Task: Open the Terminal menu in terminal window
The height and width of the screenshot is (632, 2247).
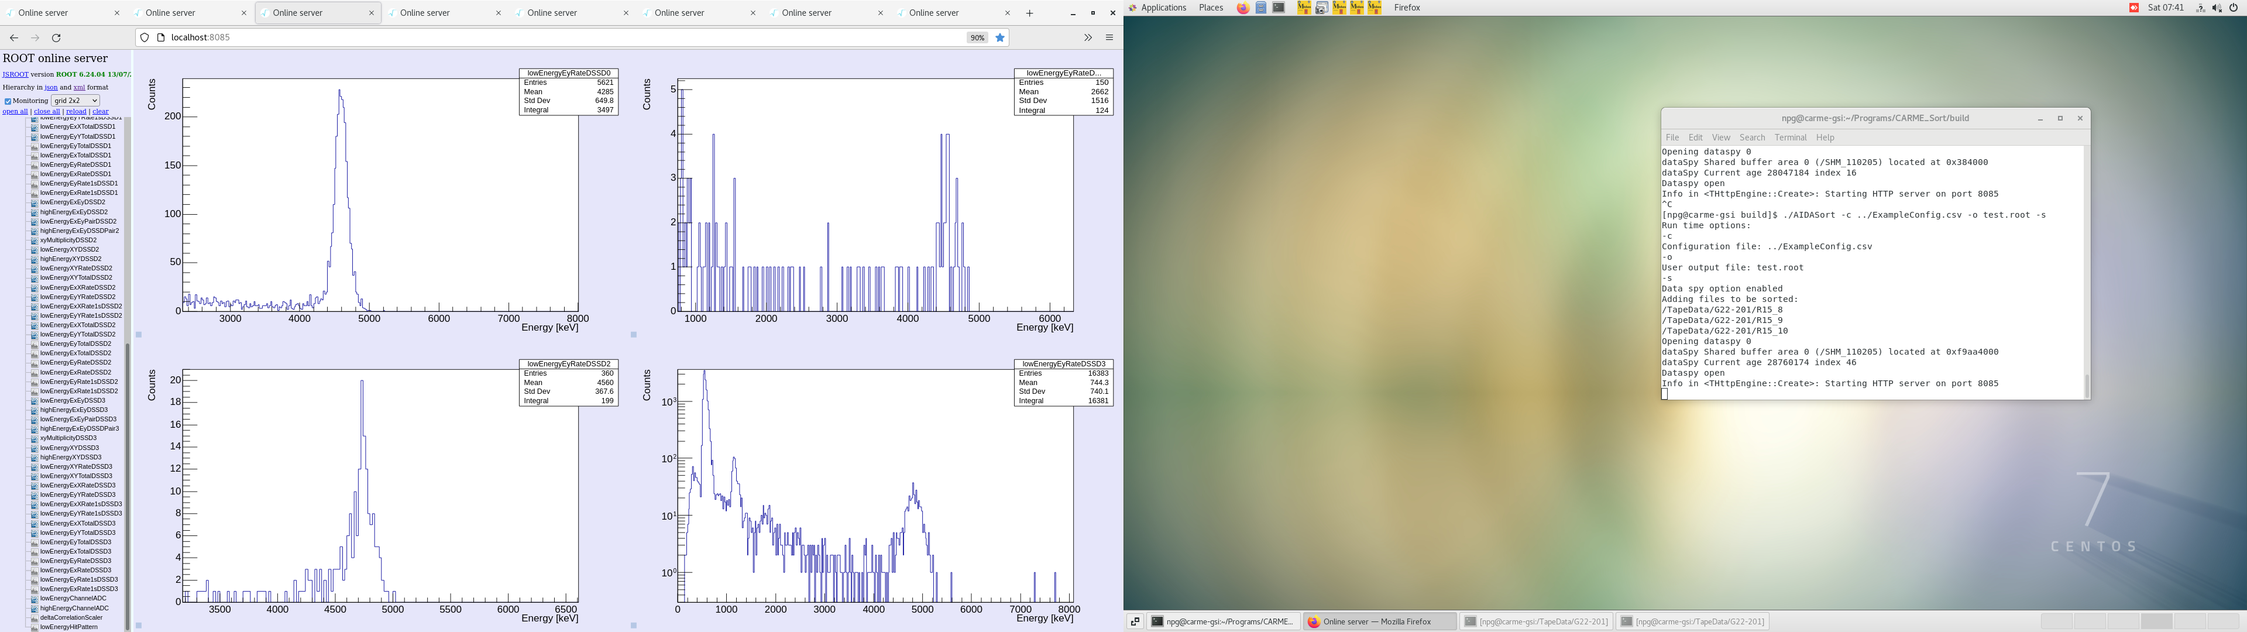Action: (x=1790, y=138)
